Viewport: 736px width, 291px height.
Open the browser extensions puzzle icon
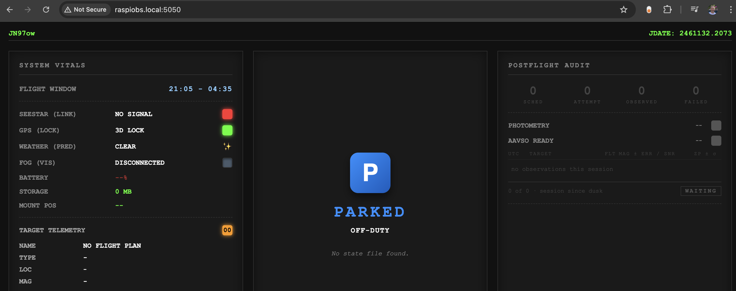pos(667,10)
